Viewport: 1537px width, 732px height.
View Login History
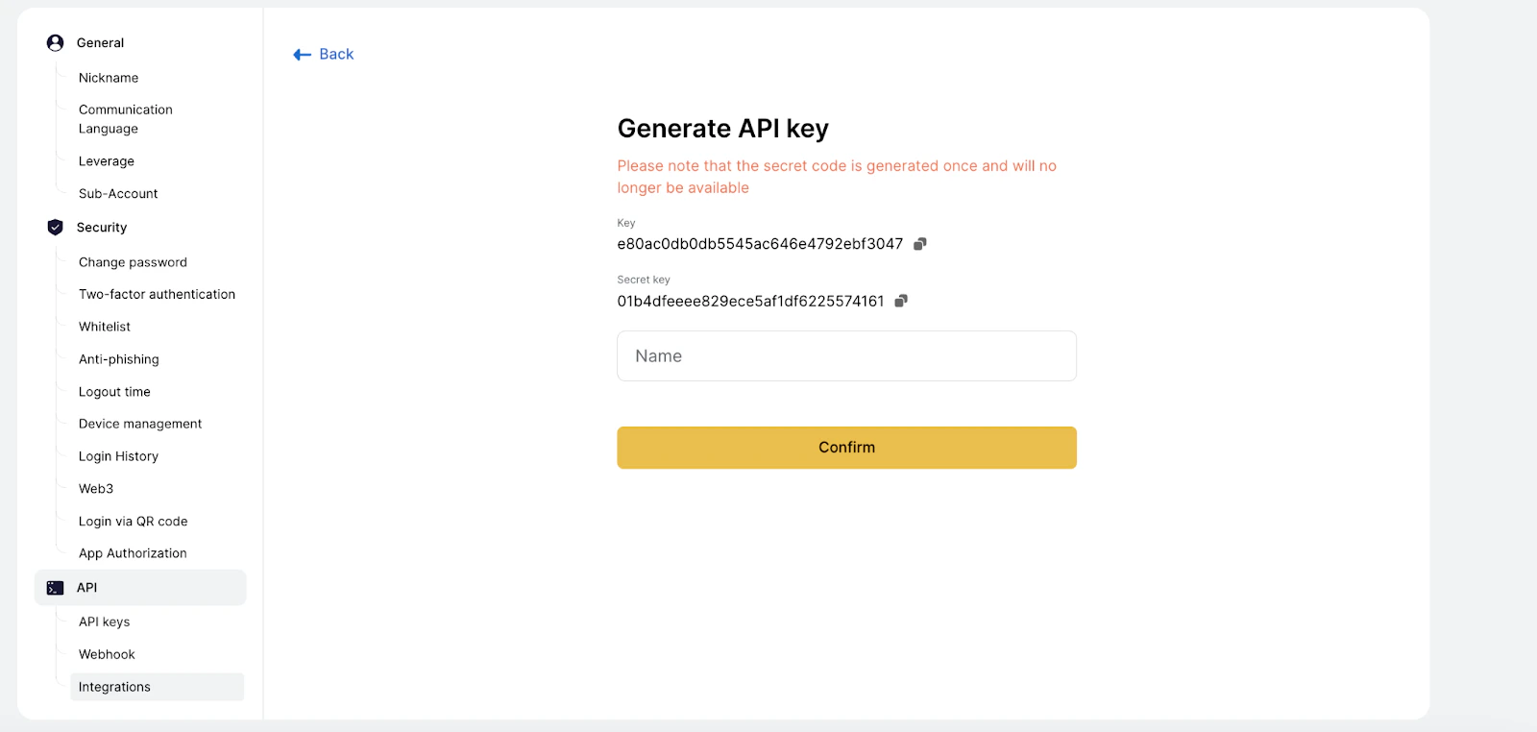tap(117, 456)
